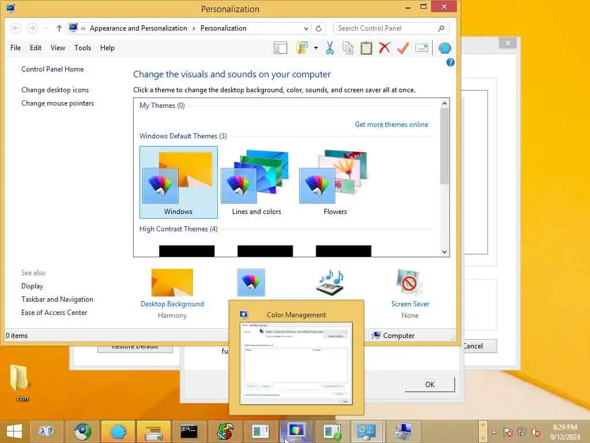Go up one level with up arrow
The width and height of the screenshot is (590, 443).
pos(59,28)
